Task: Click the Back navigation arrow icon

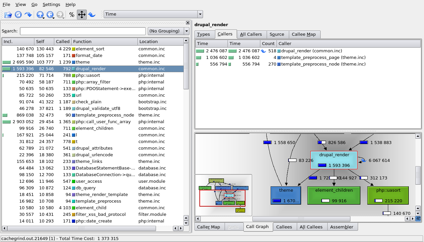Action: (50, 15)
